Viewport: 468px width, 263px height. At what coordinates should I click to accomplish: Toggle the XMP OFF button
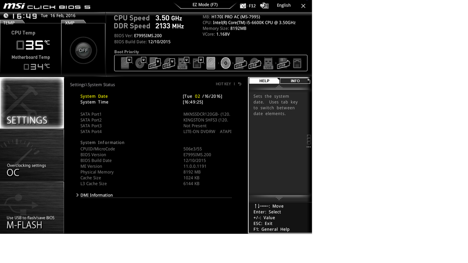[83, 50]
